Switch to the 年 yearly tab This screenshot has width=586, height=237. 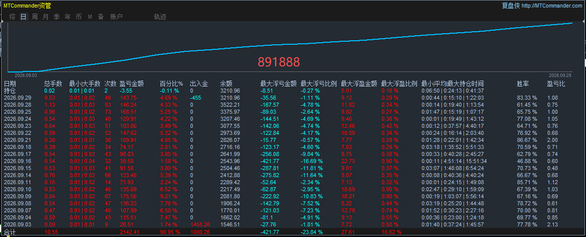tap(67, 17)
